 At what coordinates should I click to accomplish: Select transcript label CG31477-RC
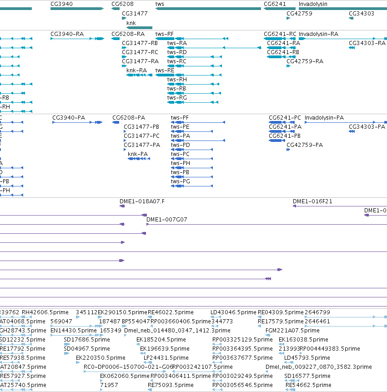point(140,52)
